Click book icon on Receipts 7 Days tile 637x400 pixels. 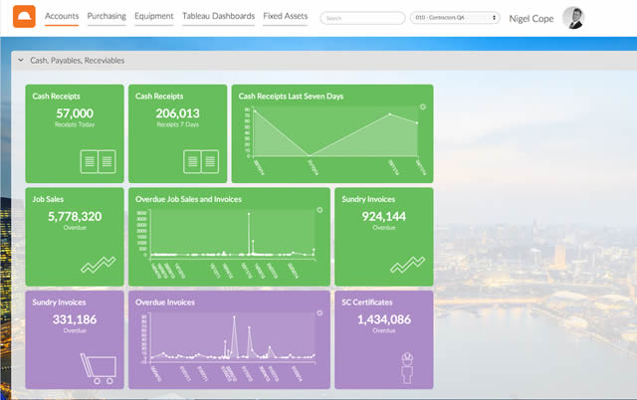point(201,160)
